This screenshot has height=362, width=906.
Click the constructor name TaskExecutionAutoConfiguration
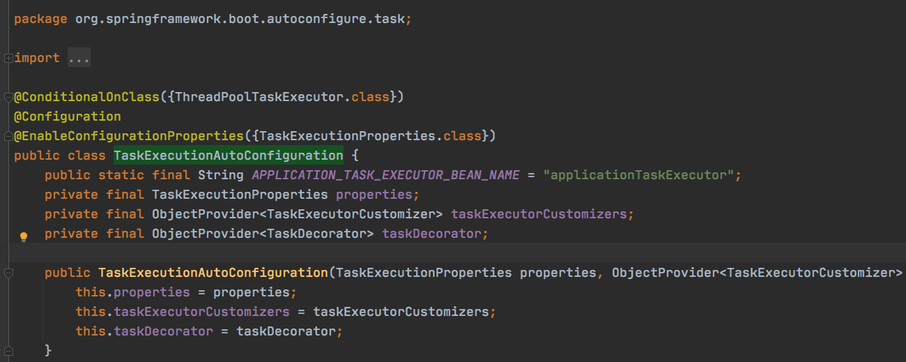(x=213, y=273)
